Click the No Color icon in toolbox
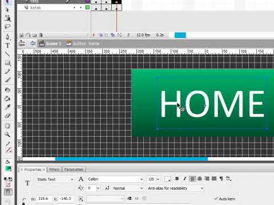This screenshot has height=205, width=274. [x=8, y=185]
